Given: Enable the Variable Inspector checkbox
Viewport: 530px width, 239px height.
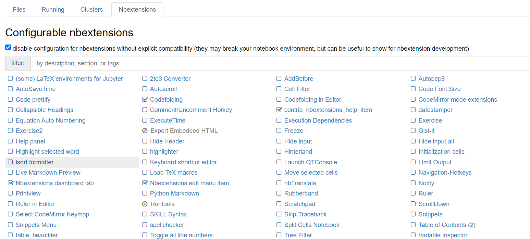Looking at the screenshot, I should [x=413, y=235].
